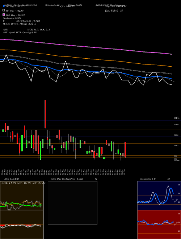Click the 'ADX signal: SELL Growing @ 2%' text
This screenshot has height=239, width=181.
tap(20, 33)
